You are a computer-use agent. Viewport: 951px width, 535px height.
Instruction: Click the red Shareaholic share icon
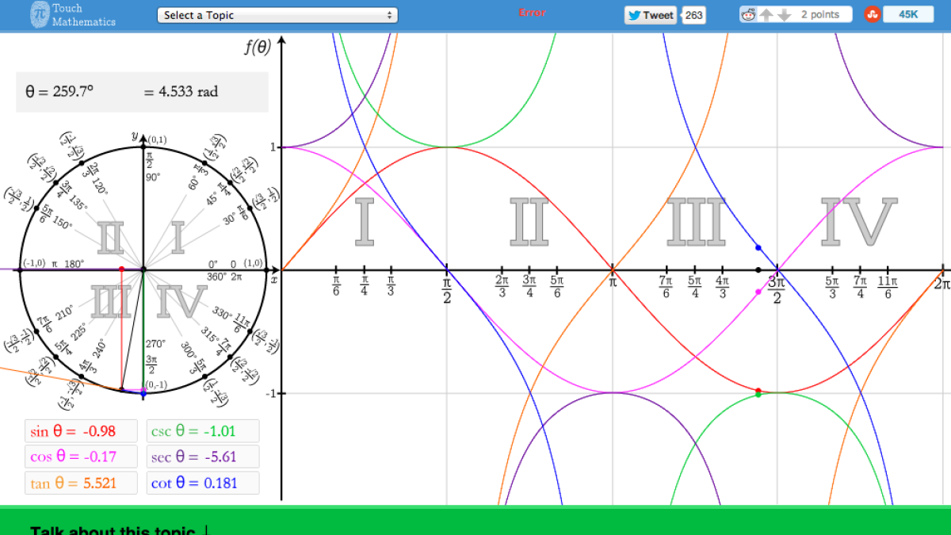[x=872, y=13]
